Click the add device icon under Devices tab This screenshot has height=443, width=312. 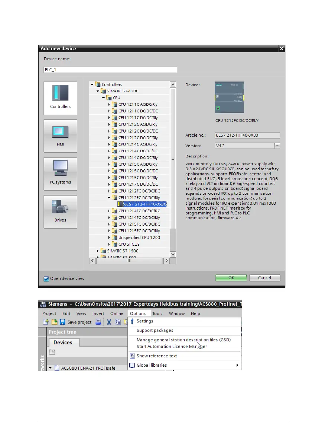[x=52, y=352]
